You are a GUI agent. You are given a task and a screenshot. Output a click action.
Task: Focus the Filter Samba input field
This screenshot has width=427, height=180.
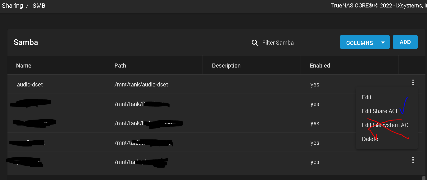pos(297,43)
